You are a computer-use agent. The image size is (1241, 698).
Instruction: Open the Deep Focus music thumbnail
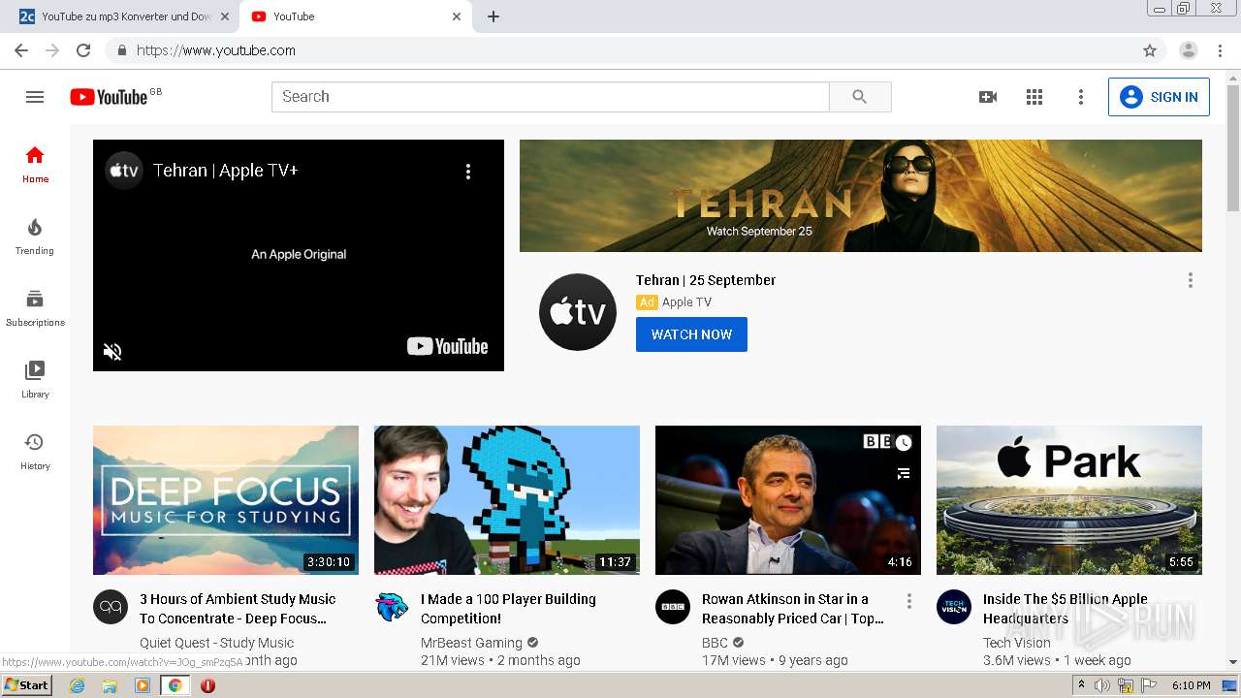pyautogui.click(x=226, y=500)
